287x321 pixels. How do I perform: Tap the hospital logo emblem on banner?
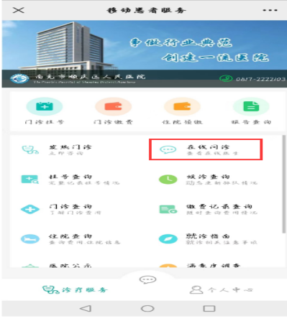pos(19,79)
